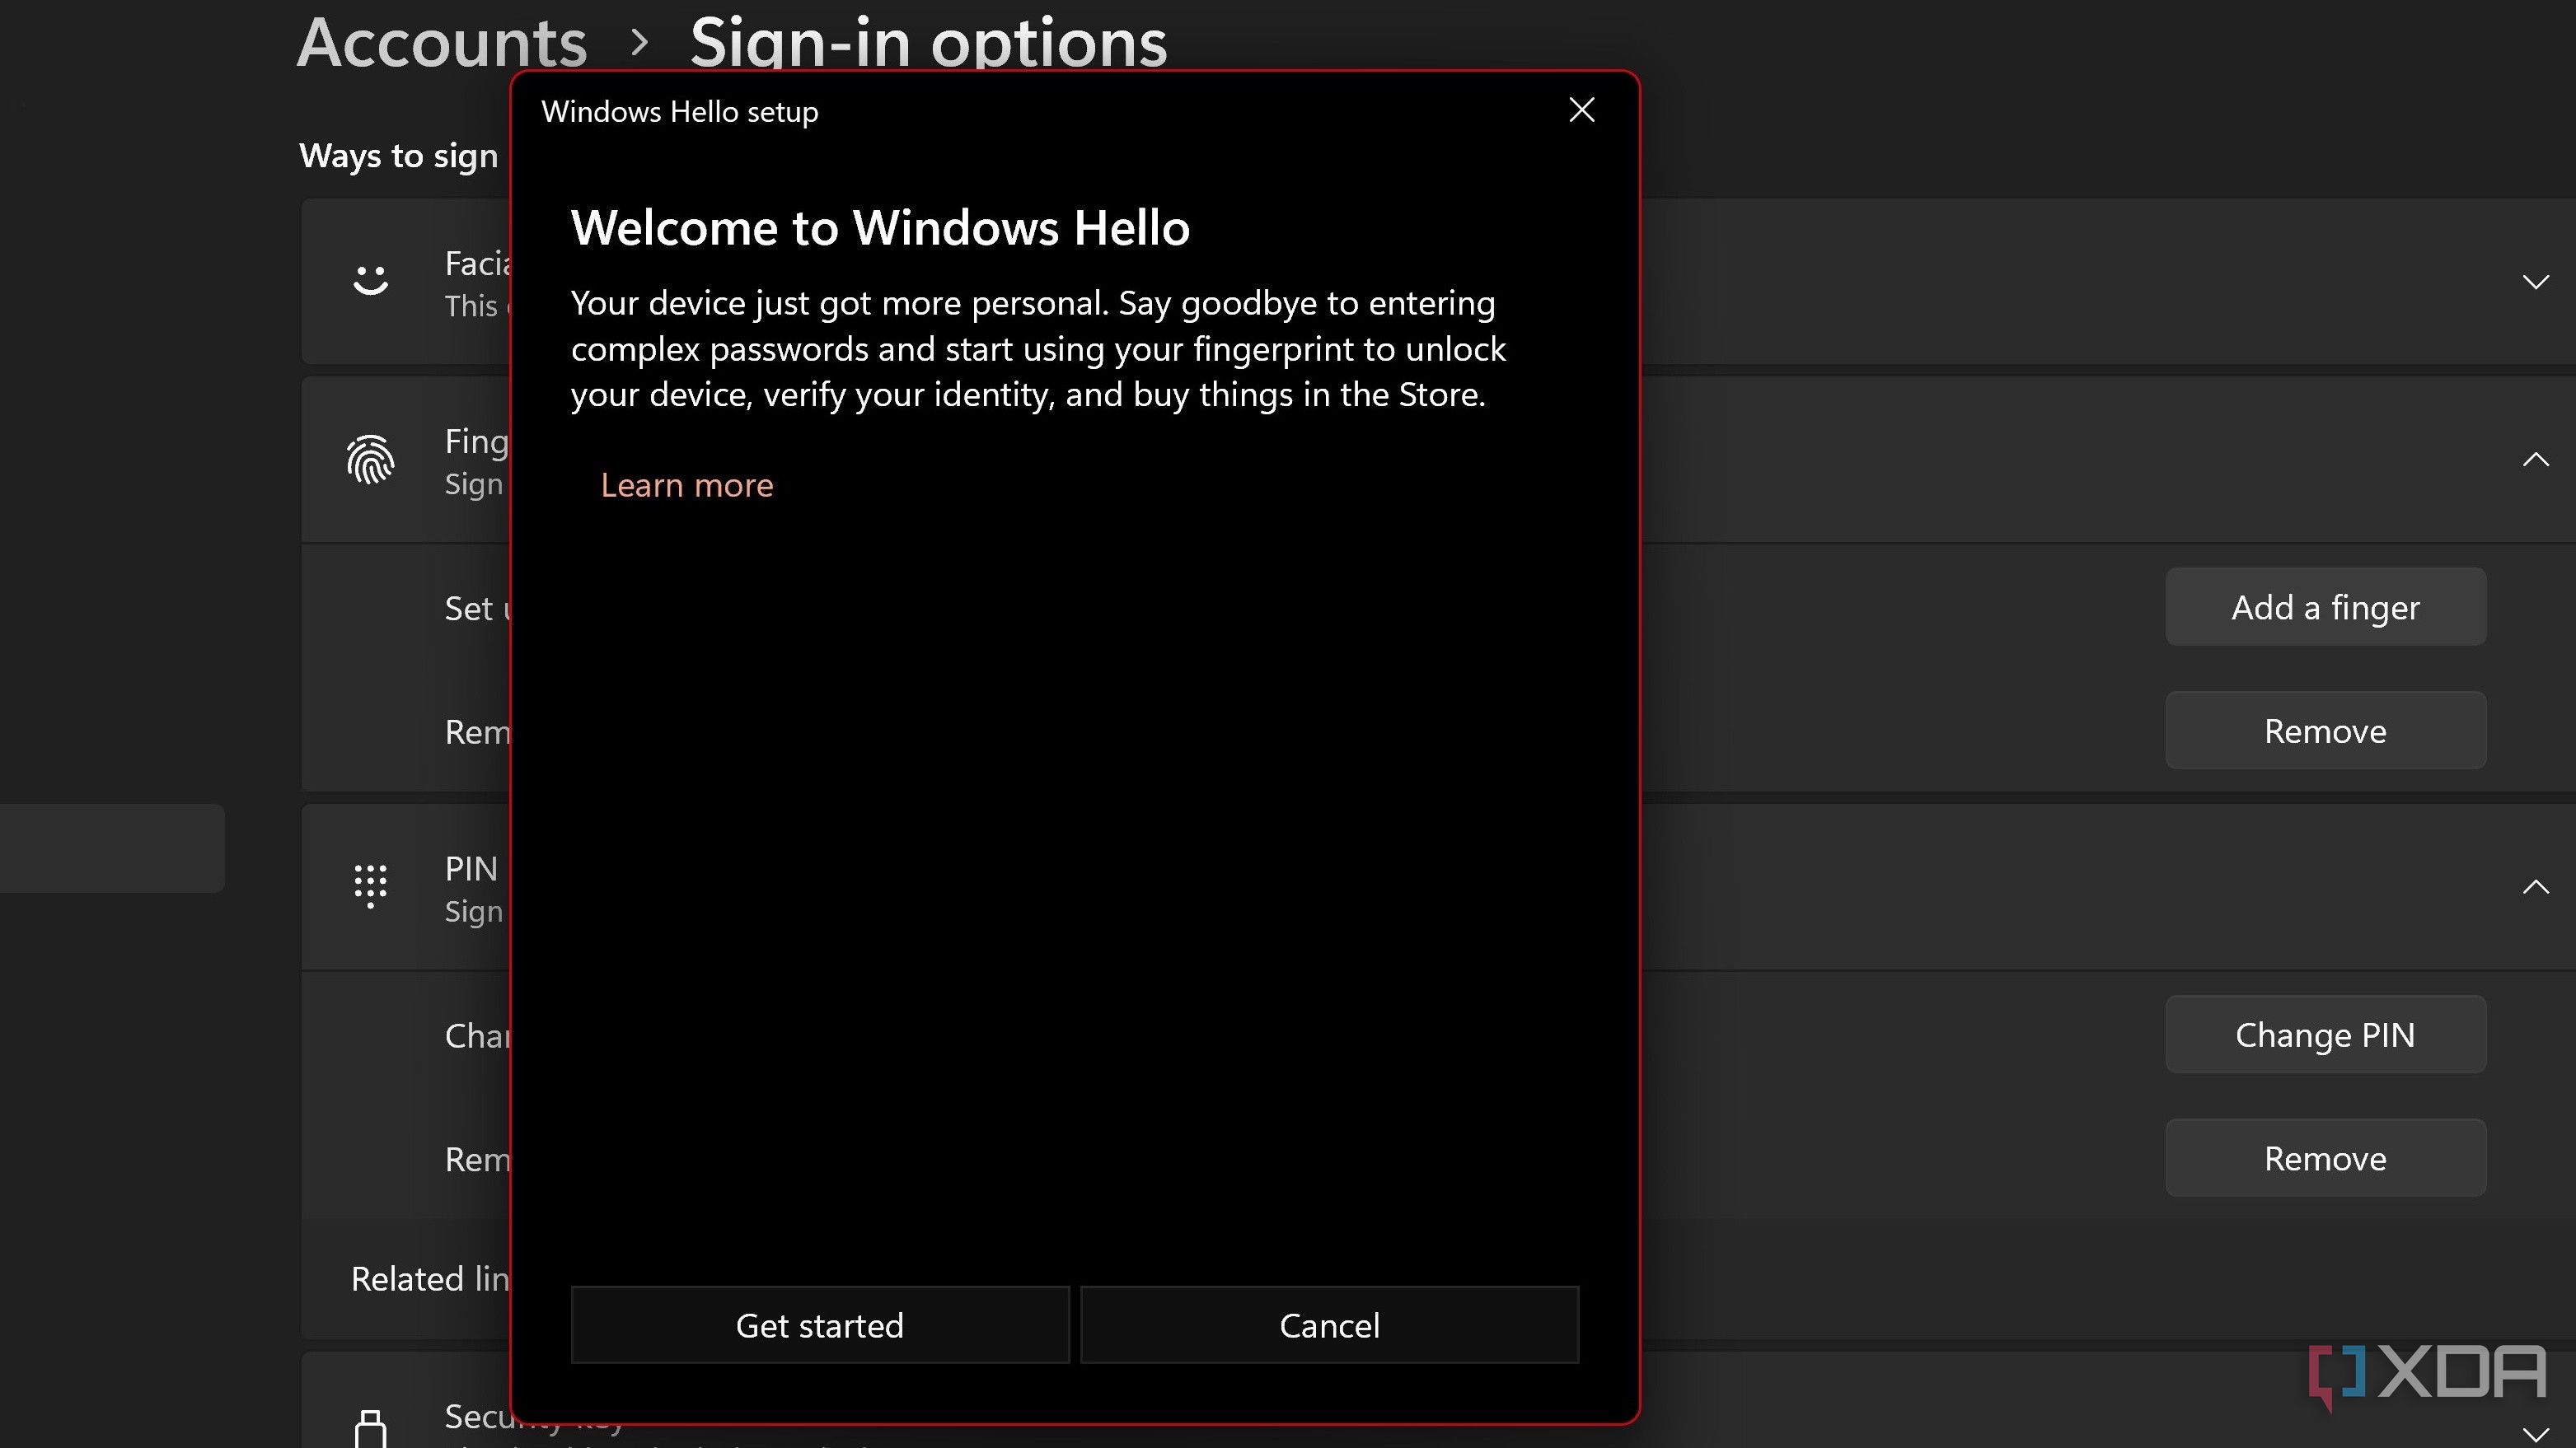Click the PIN keypad icon

(x=370, y=886)
